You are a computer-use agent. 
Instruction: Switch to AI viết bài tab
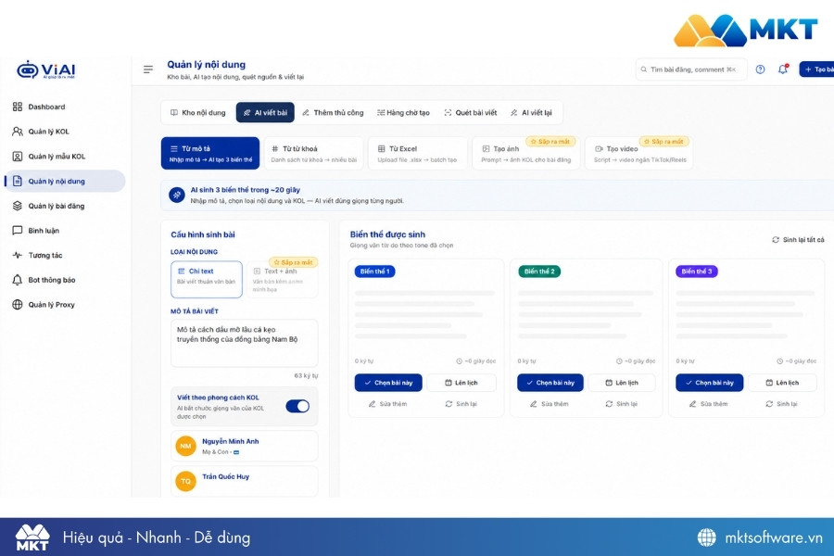coord(265,113)
